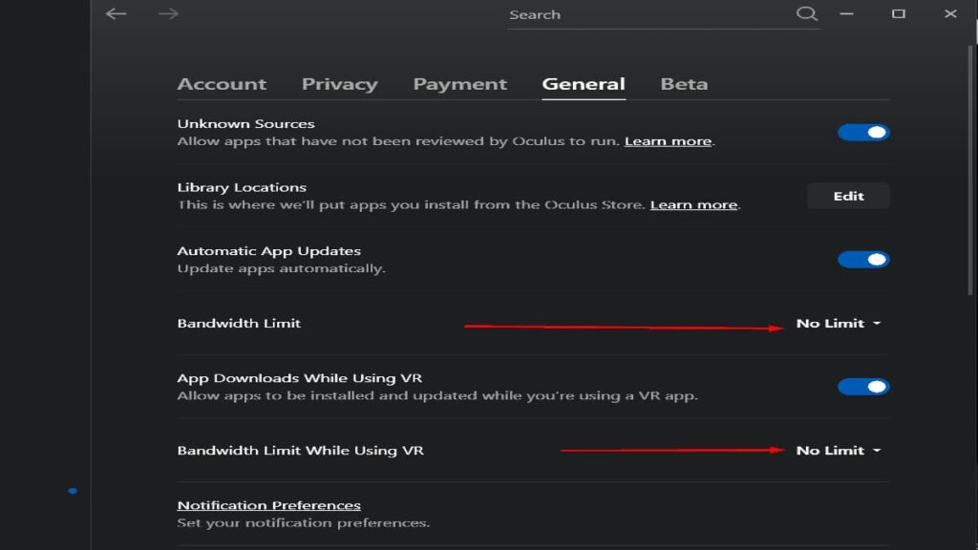Turn off App Downloads While Using VR
The width and height of the screenshot is (978, 550).
tap(862, 386)
